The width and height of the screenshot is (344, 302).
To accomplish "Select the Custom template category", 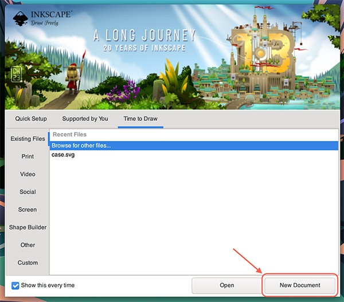I will click(28, 263).
